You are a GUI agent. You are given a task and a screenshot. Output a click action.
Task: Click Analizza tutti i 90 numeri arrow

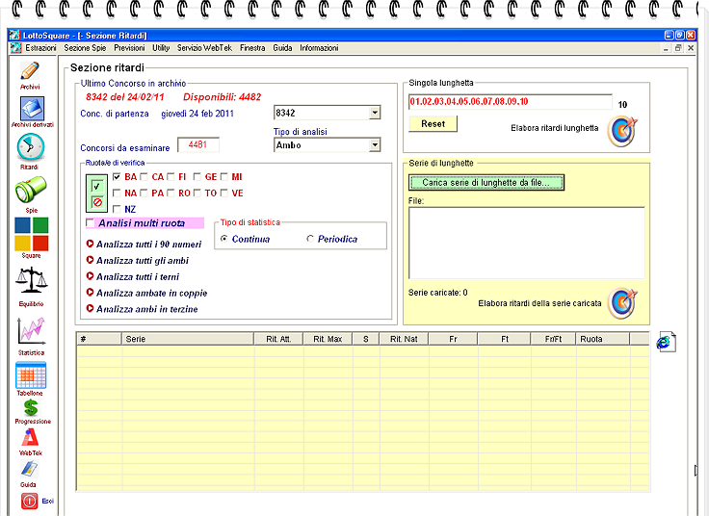pos(90,244)
